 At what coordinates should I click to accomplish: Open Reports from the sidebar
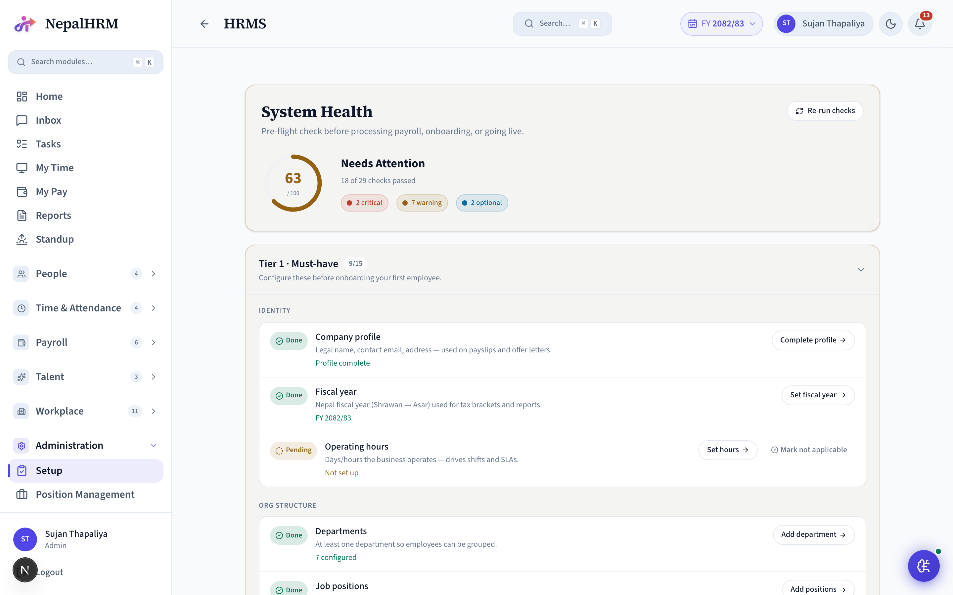pos(85,215)
